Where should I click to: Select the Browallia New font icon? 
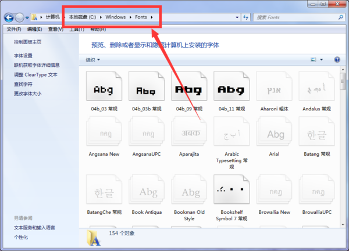click(274, 189)
